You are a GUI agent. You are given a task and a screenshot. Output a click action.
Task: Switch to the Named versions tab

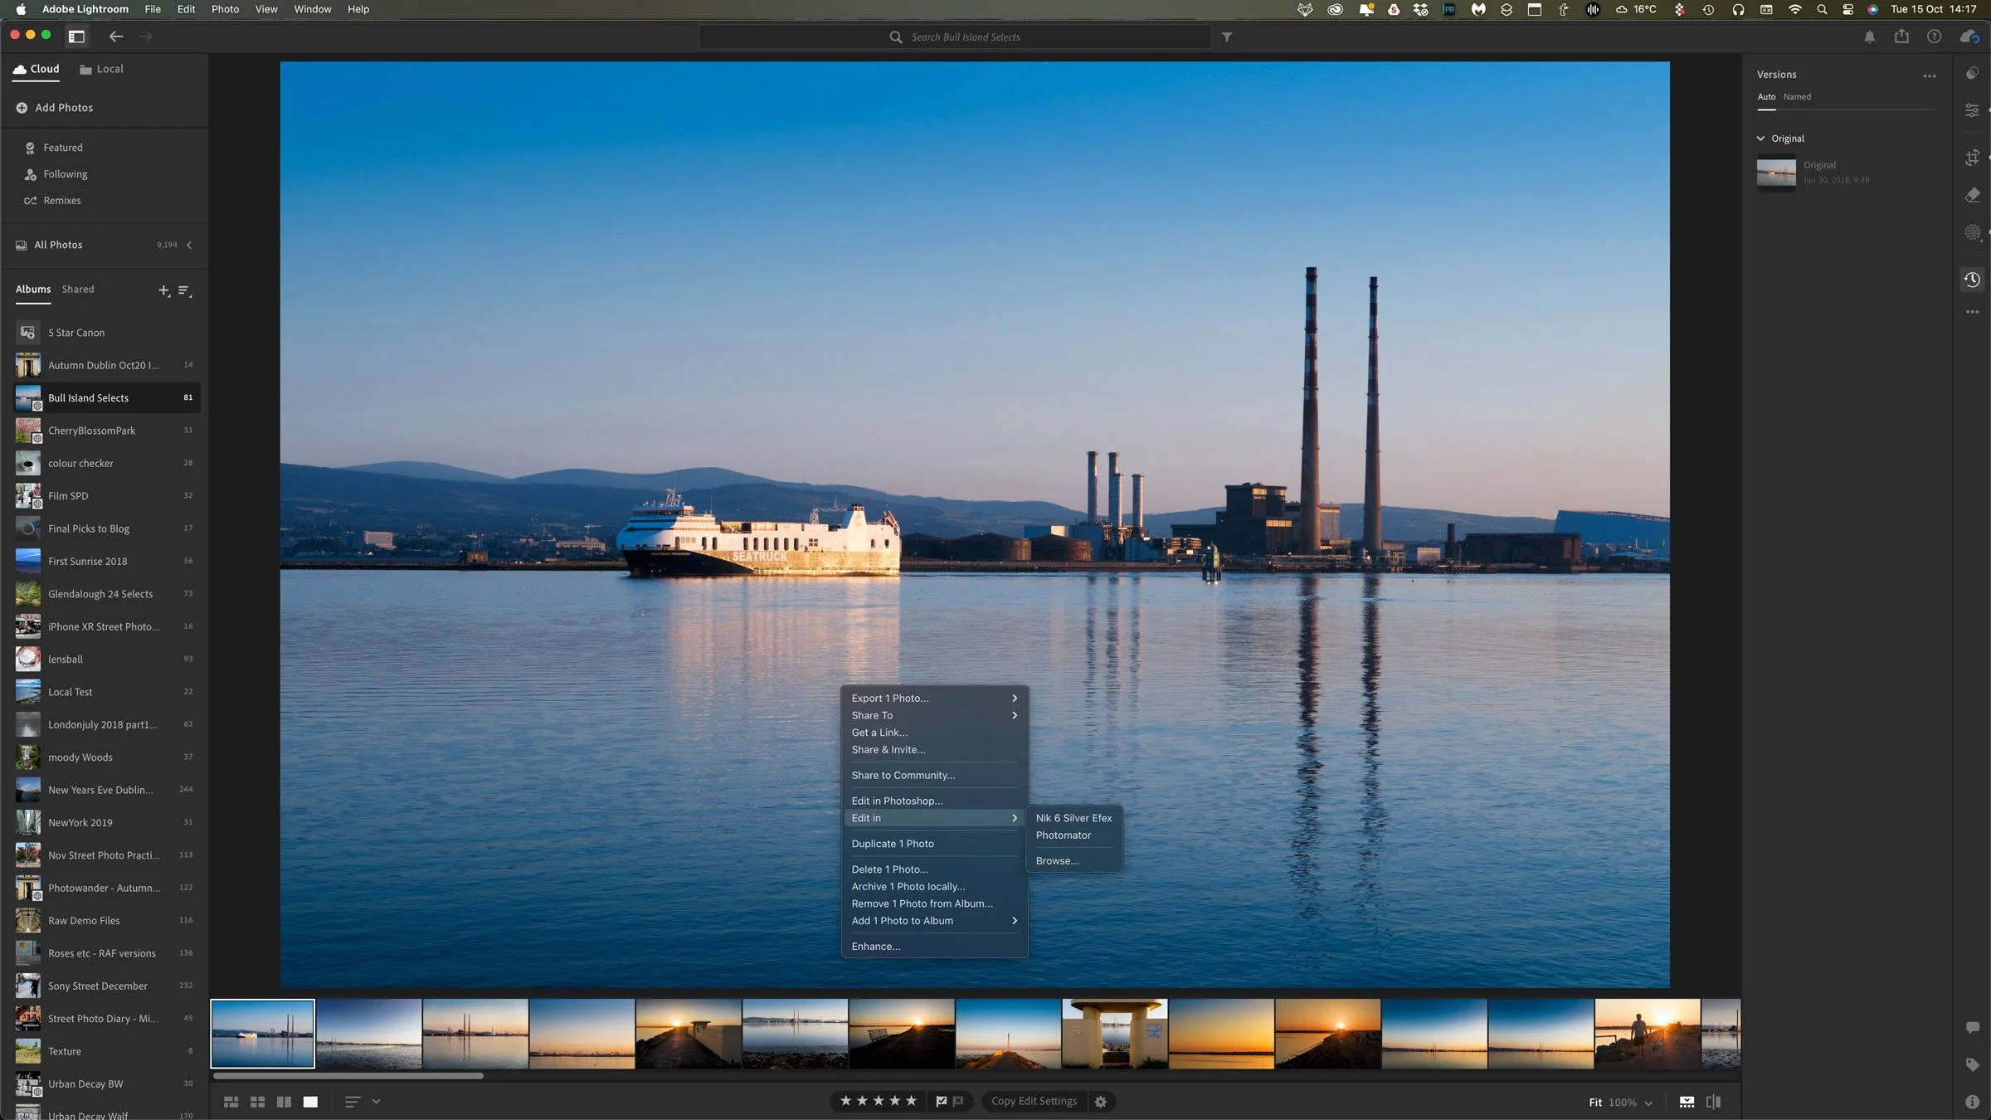[1797, 97]
